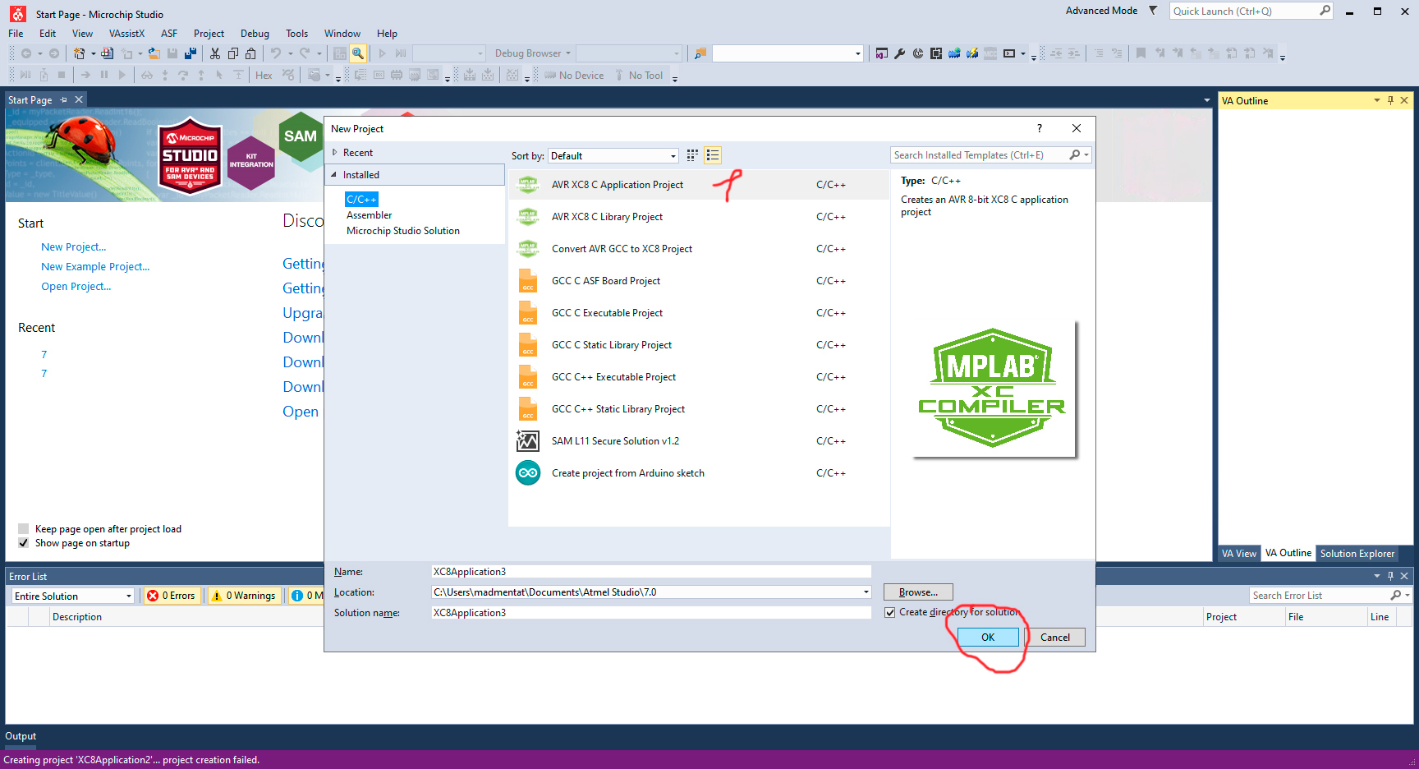Click the Visual Studio window icon
Viewport: 1419px width, 769px height.
pyautogui.click(x=881, y=53)
